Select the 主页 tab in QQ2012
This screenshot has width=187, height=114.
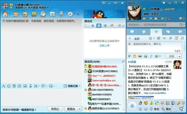coord(137,39)
